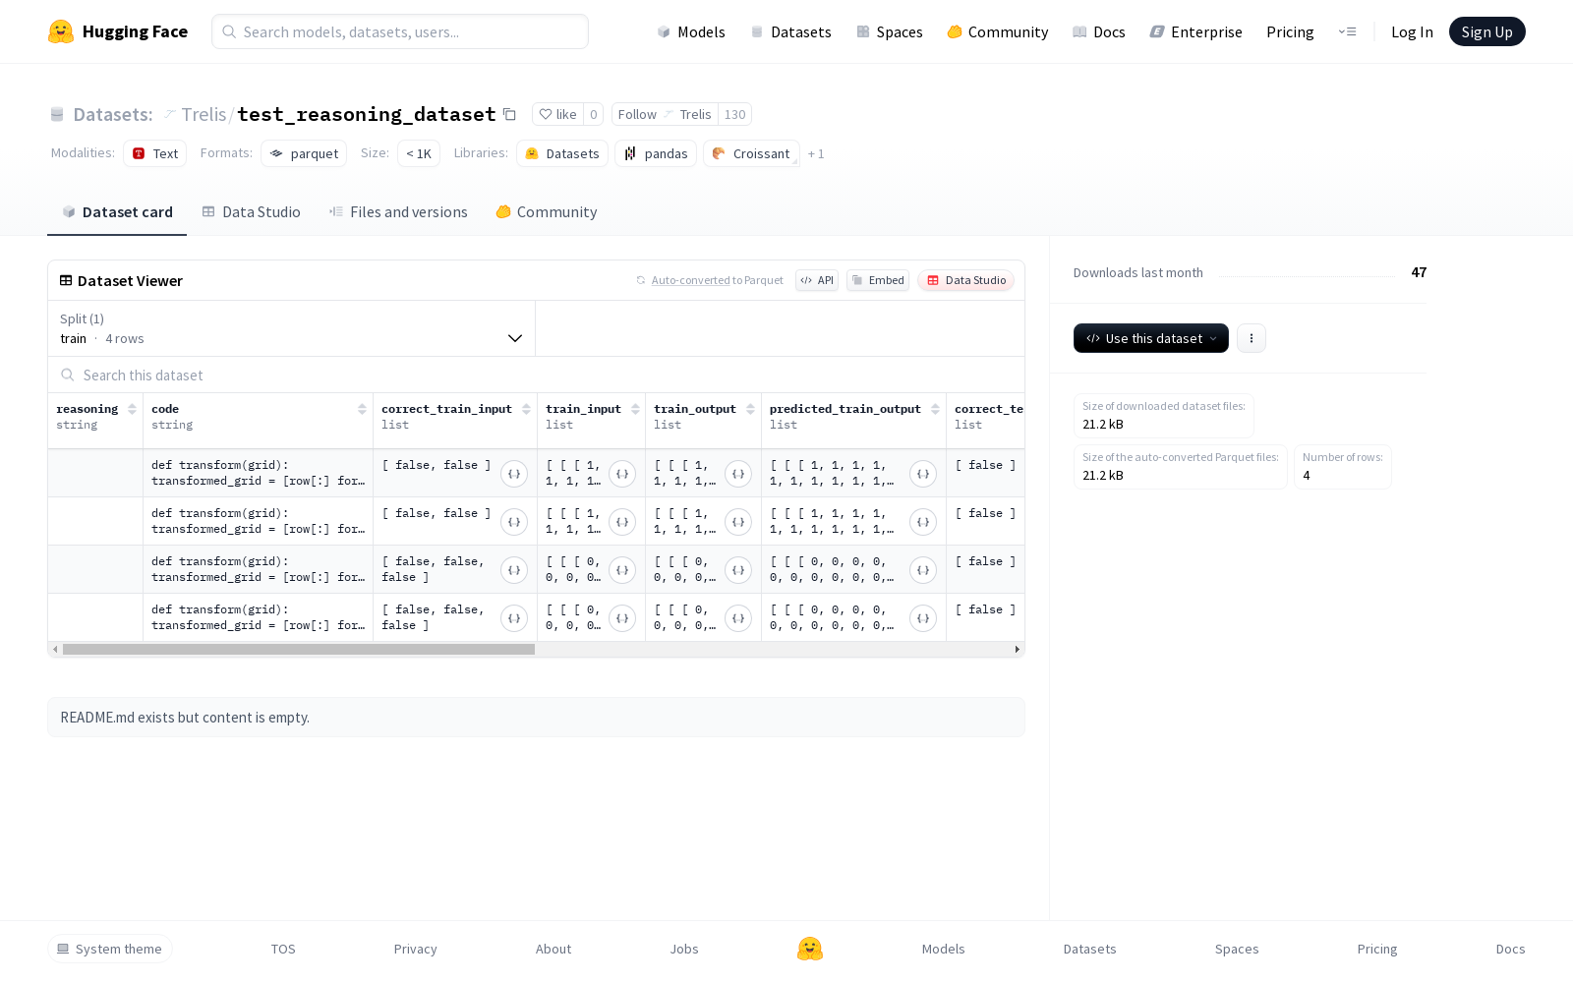
Task: Sort by the predicted_train_output column
Action: coord(936,409)
